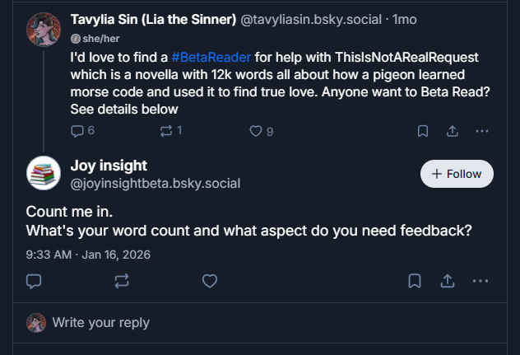Screen dimensions: 520x355
Task: Like Joy insight's reply
Action: (210, 281)
